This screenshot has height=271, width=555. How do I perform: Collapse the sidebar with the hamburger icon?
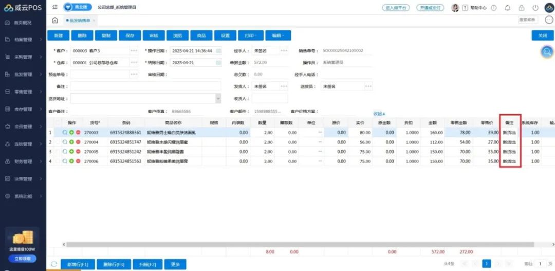55,7
